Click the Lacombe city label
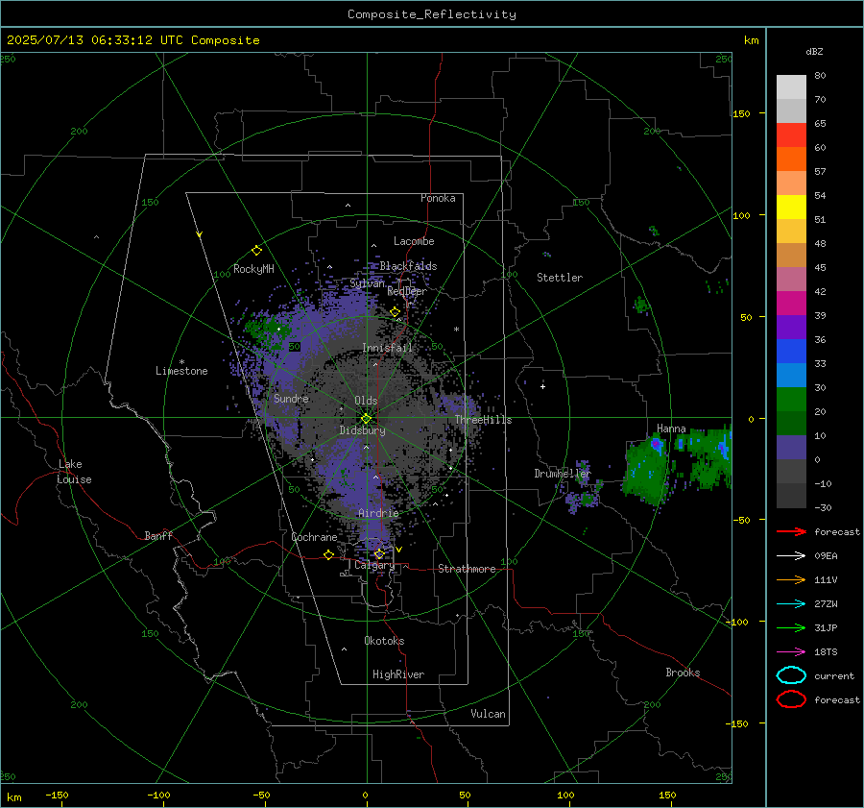 click(414, 241)
